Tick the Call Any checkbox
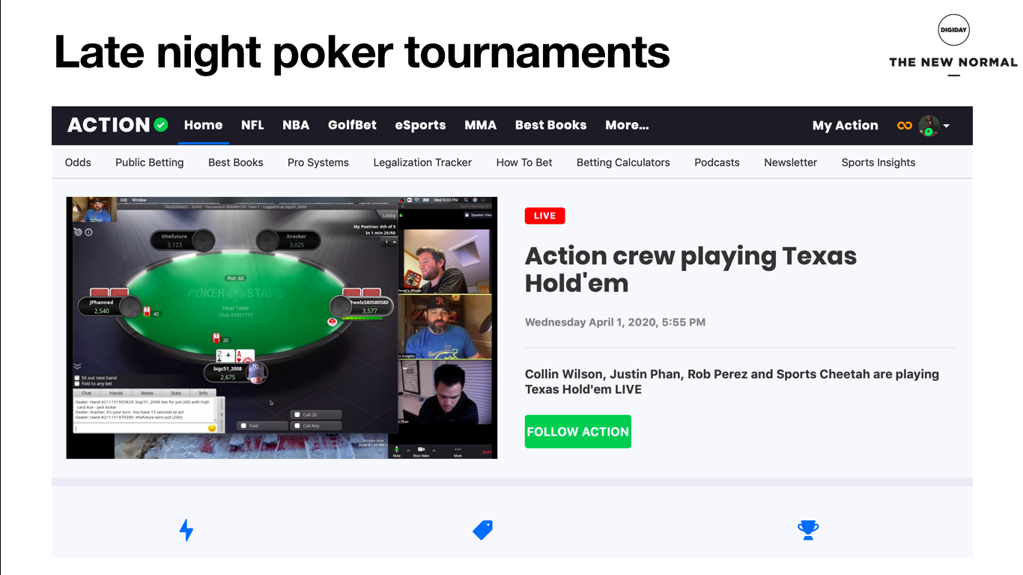The image size is (1023, 575). (x=297, y=426)
